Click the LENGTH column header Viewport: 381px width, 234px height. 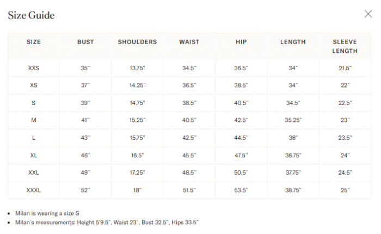[x=293, y=42]
